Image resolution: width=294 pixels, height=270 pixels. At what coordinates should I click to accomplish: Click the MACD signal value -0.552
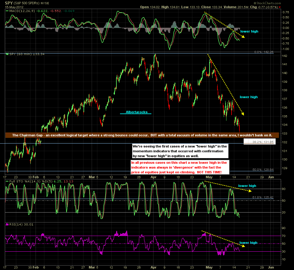(55, 11)
